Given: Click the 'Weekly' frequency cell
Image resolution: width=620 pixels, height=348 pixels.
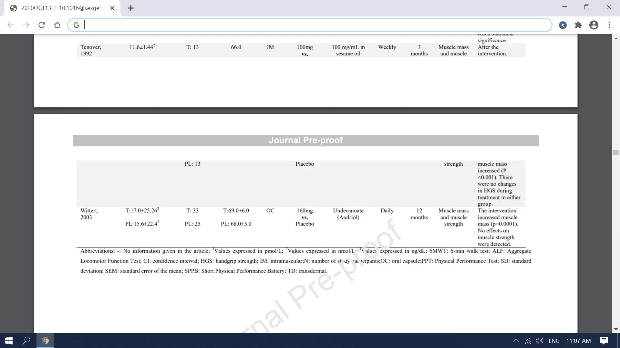Looking at the screenshot, I should coord(387,47).
